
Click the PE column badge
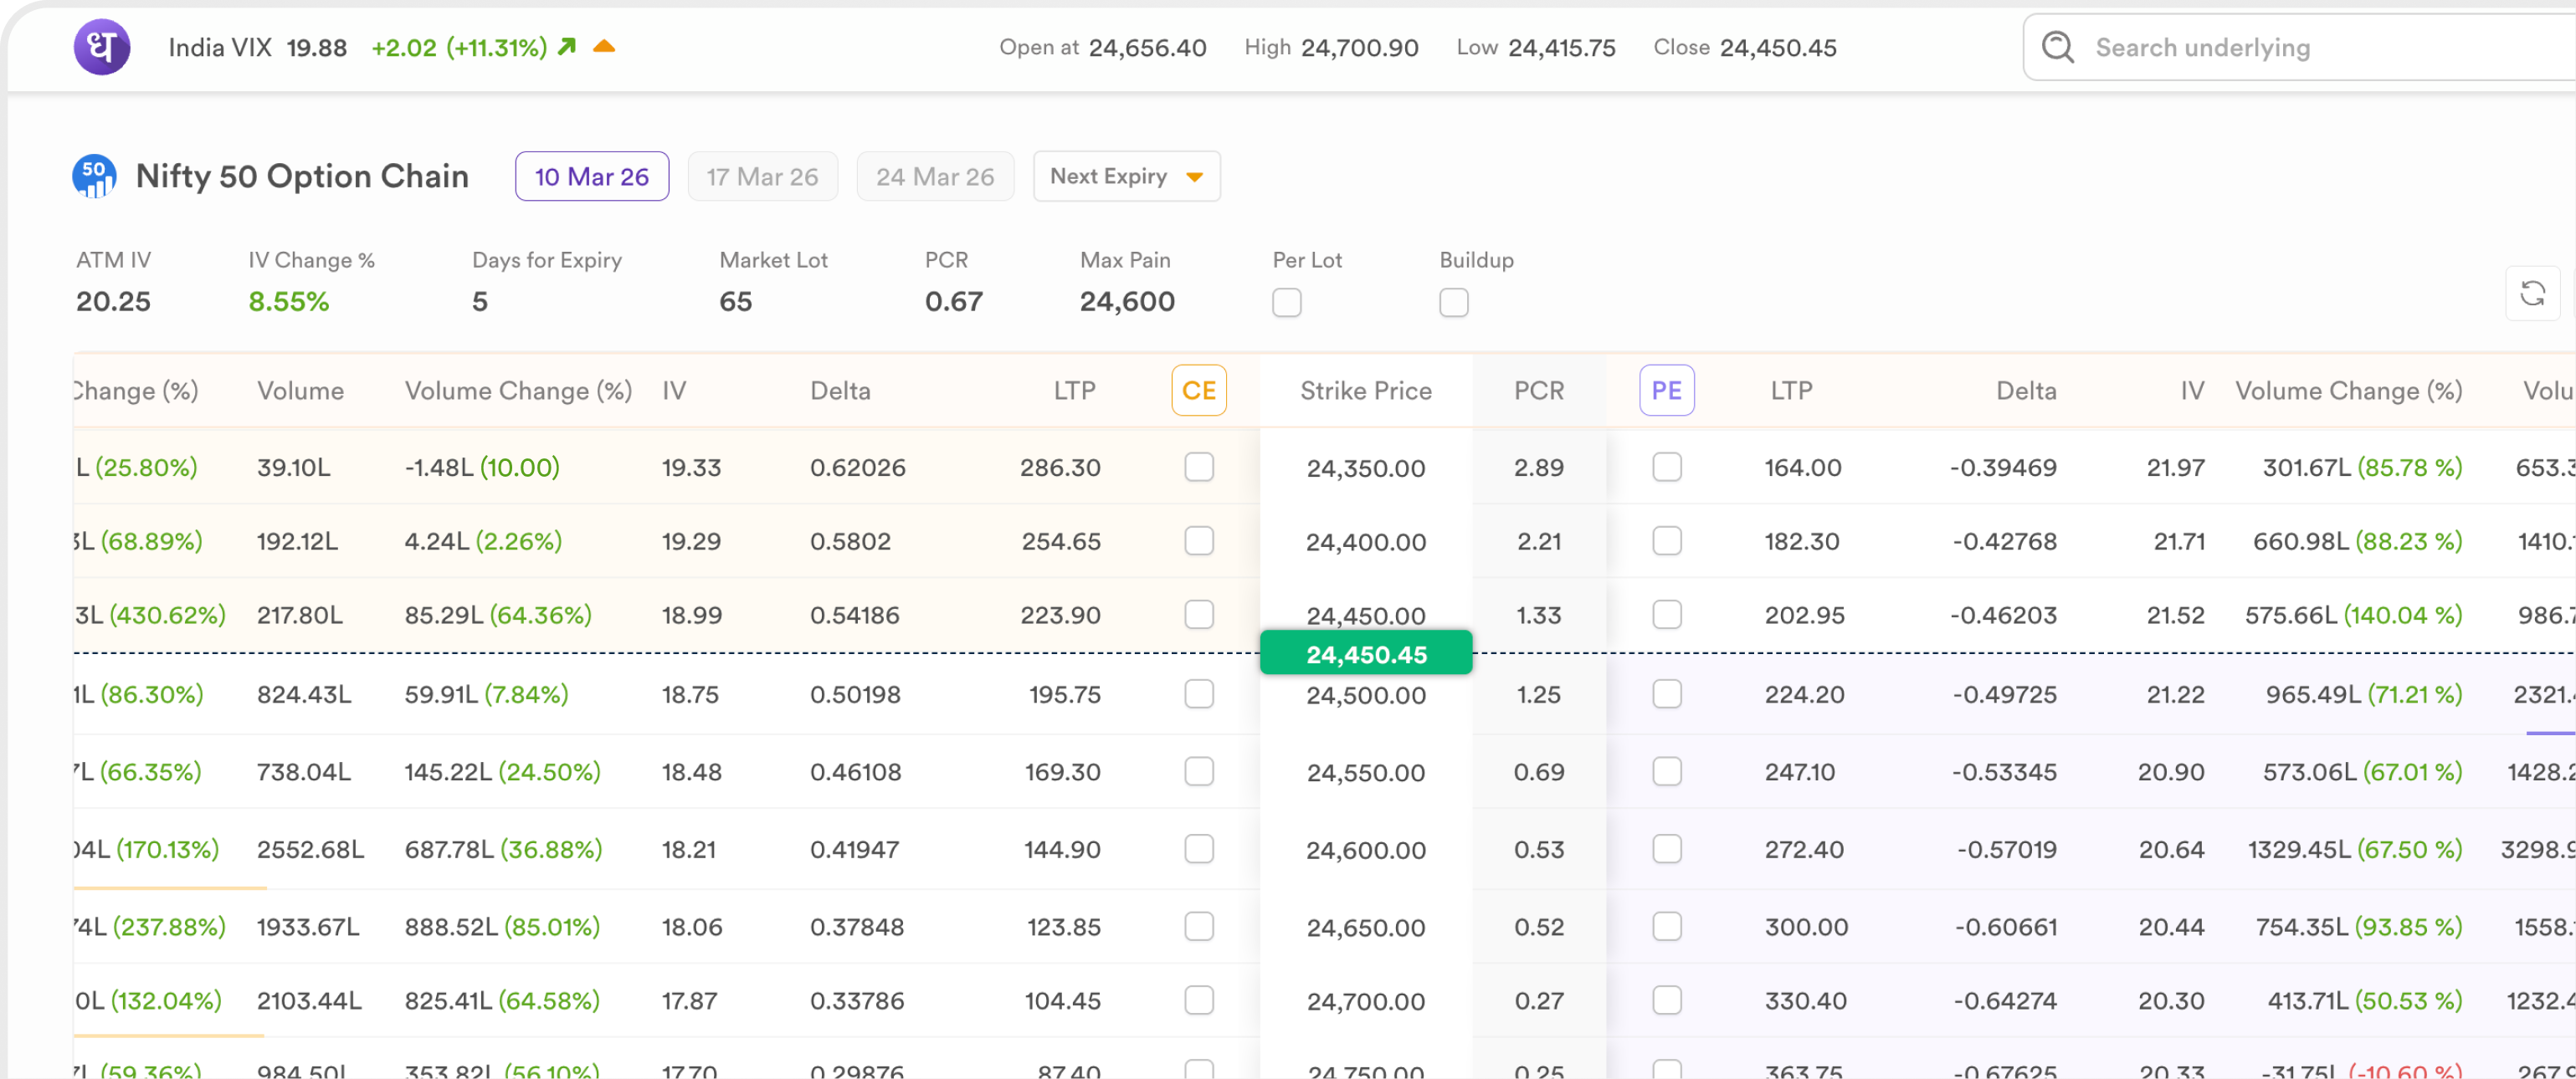tap(1666, 391)
